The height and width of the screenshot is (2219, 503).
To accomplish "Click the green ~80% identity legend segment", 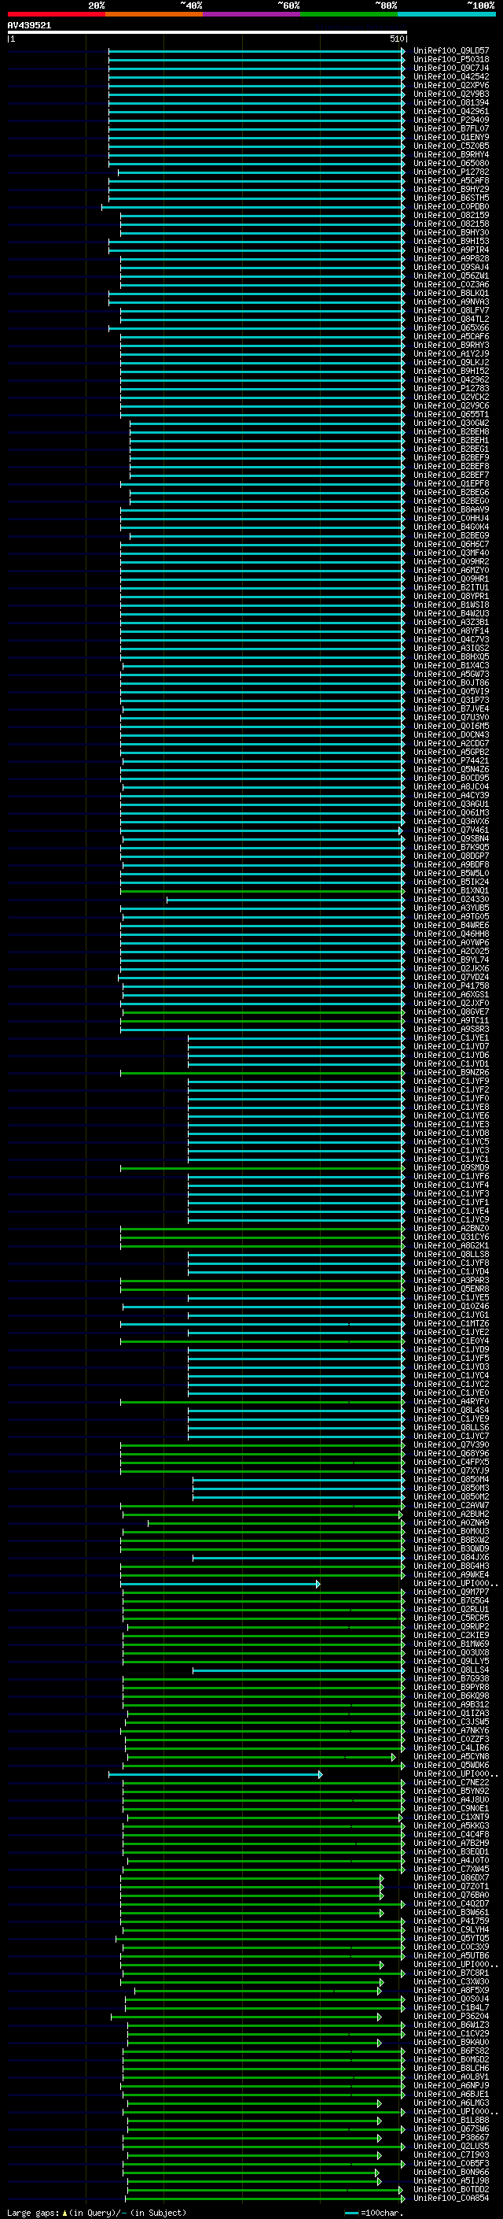I will (x=349, y=14).
